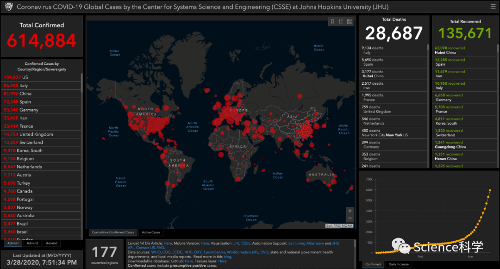The height and width of the screenshot is (269, 500).
Task: Open the Esri Living Atlas team link
Action: click(306, 243)
